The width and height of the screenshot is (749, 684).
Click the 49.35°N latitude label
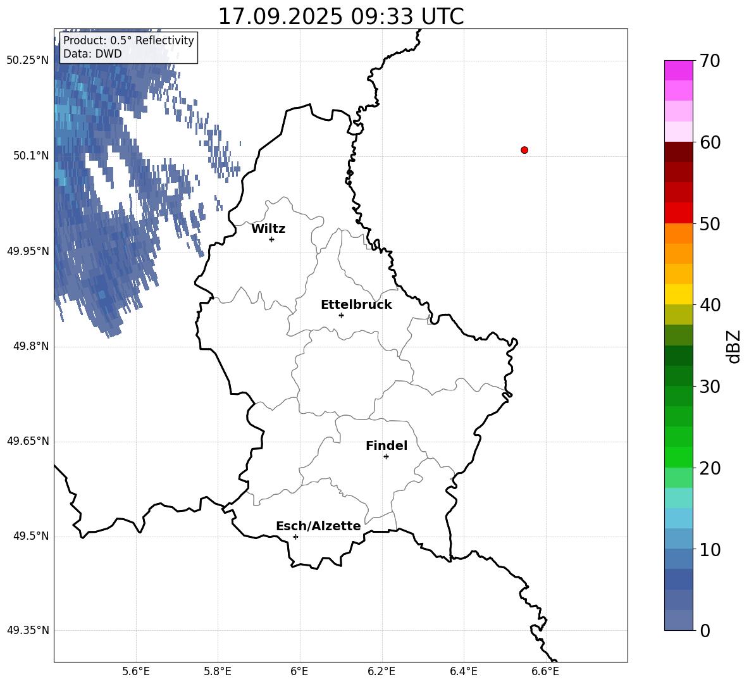(27, 630)
